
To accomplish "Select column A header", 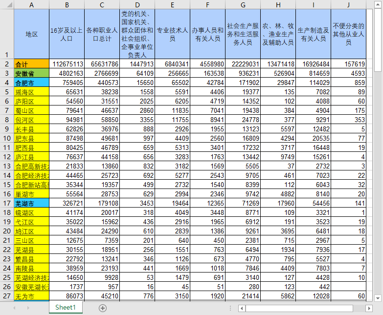I will tap(31, 4).
